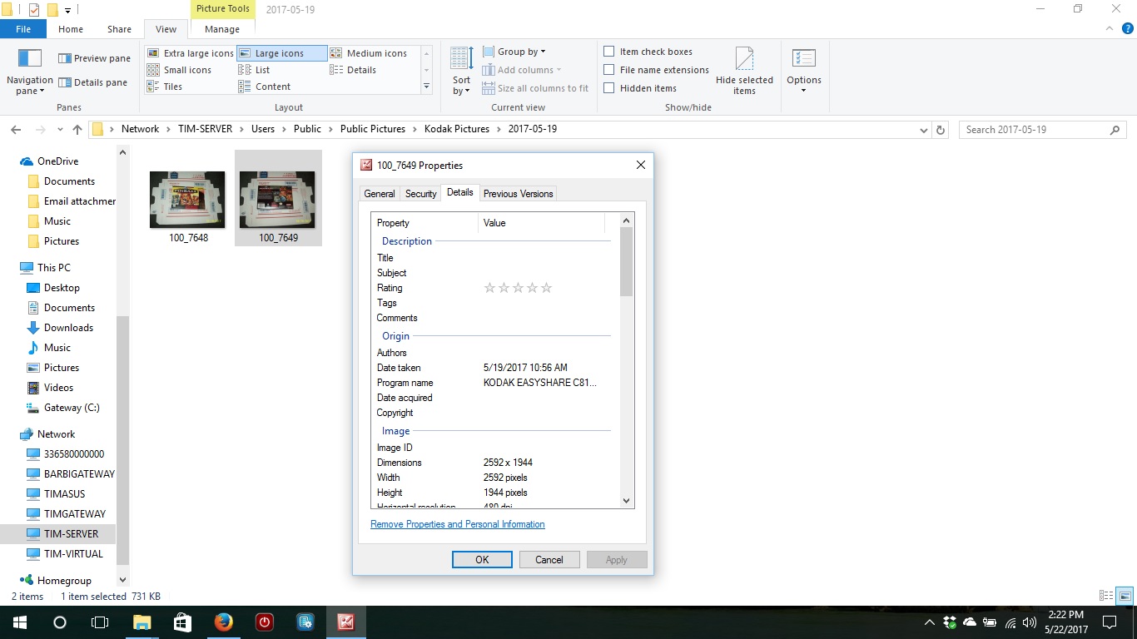The height and width of the screenshot is (639, 1137).
Task: Check the Hidden items box
Action: (x=609, y=88)
